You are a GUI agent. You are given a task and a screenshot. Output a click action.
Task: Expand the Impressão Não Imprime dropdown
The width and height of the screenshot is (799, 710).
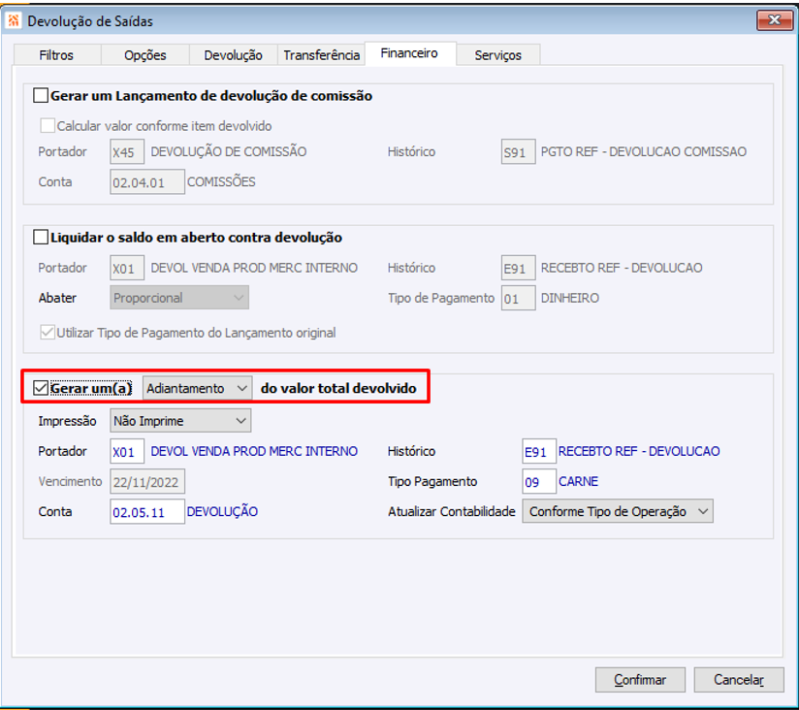pos(180,421)
